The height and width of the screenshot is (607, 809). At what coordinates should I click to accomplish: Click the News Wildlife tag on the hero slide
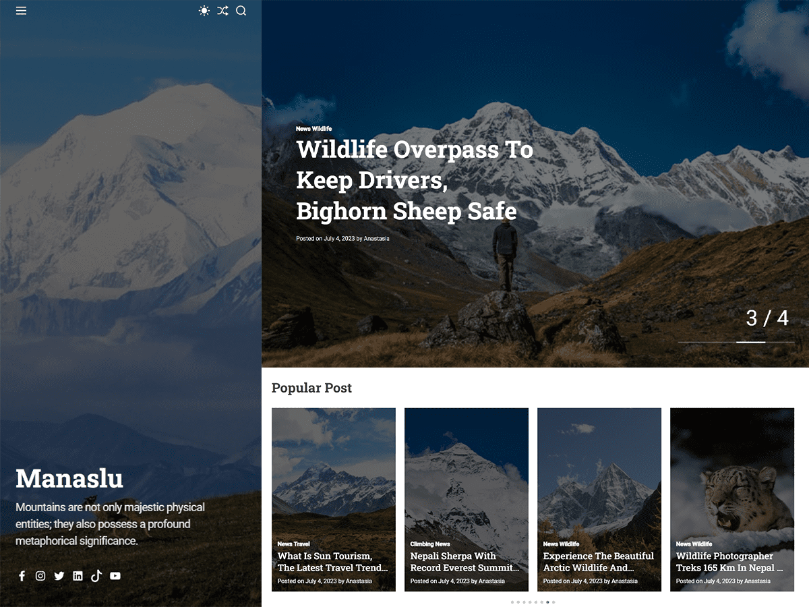(x=313, y=128)
